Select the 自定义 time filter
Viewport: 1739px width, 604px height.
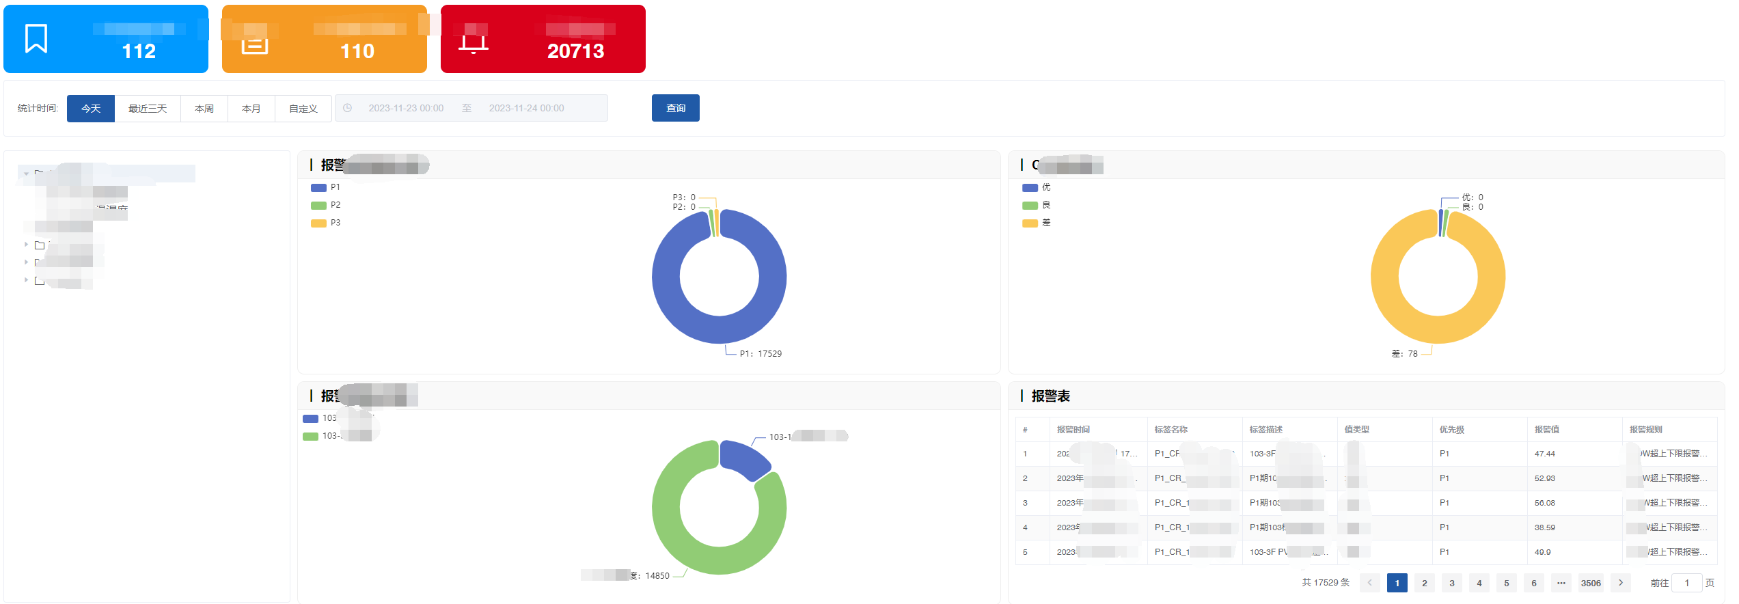coord(303,109)
